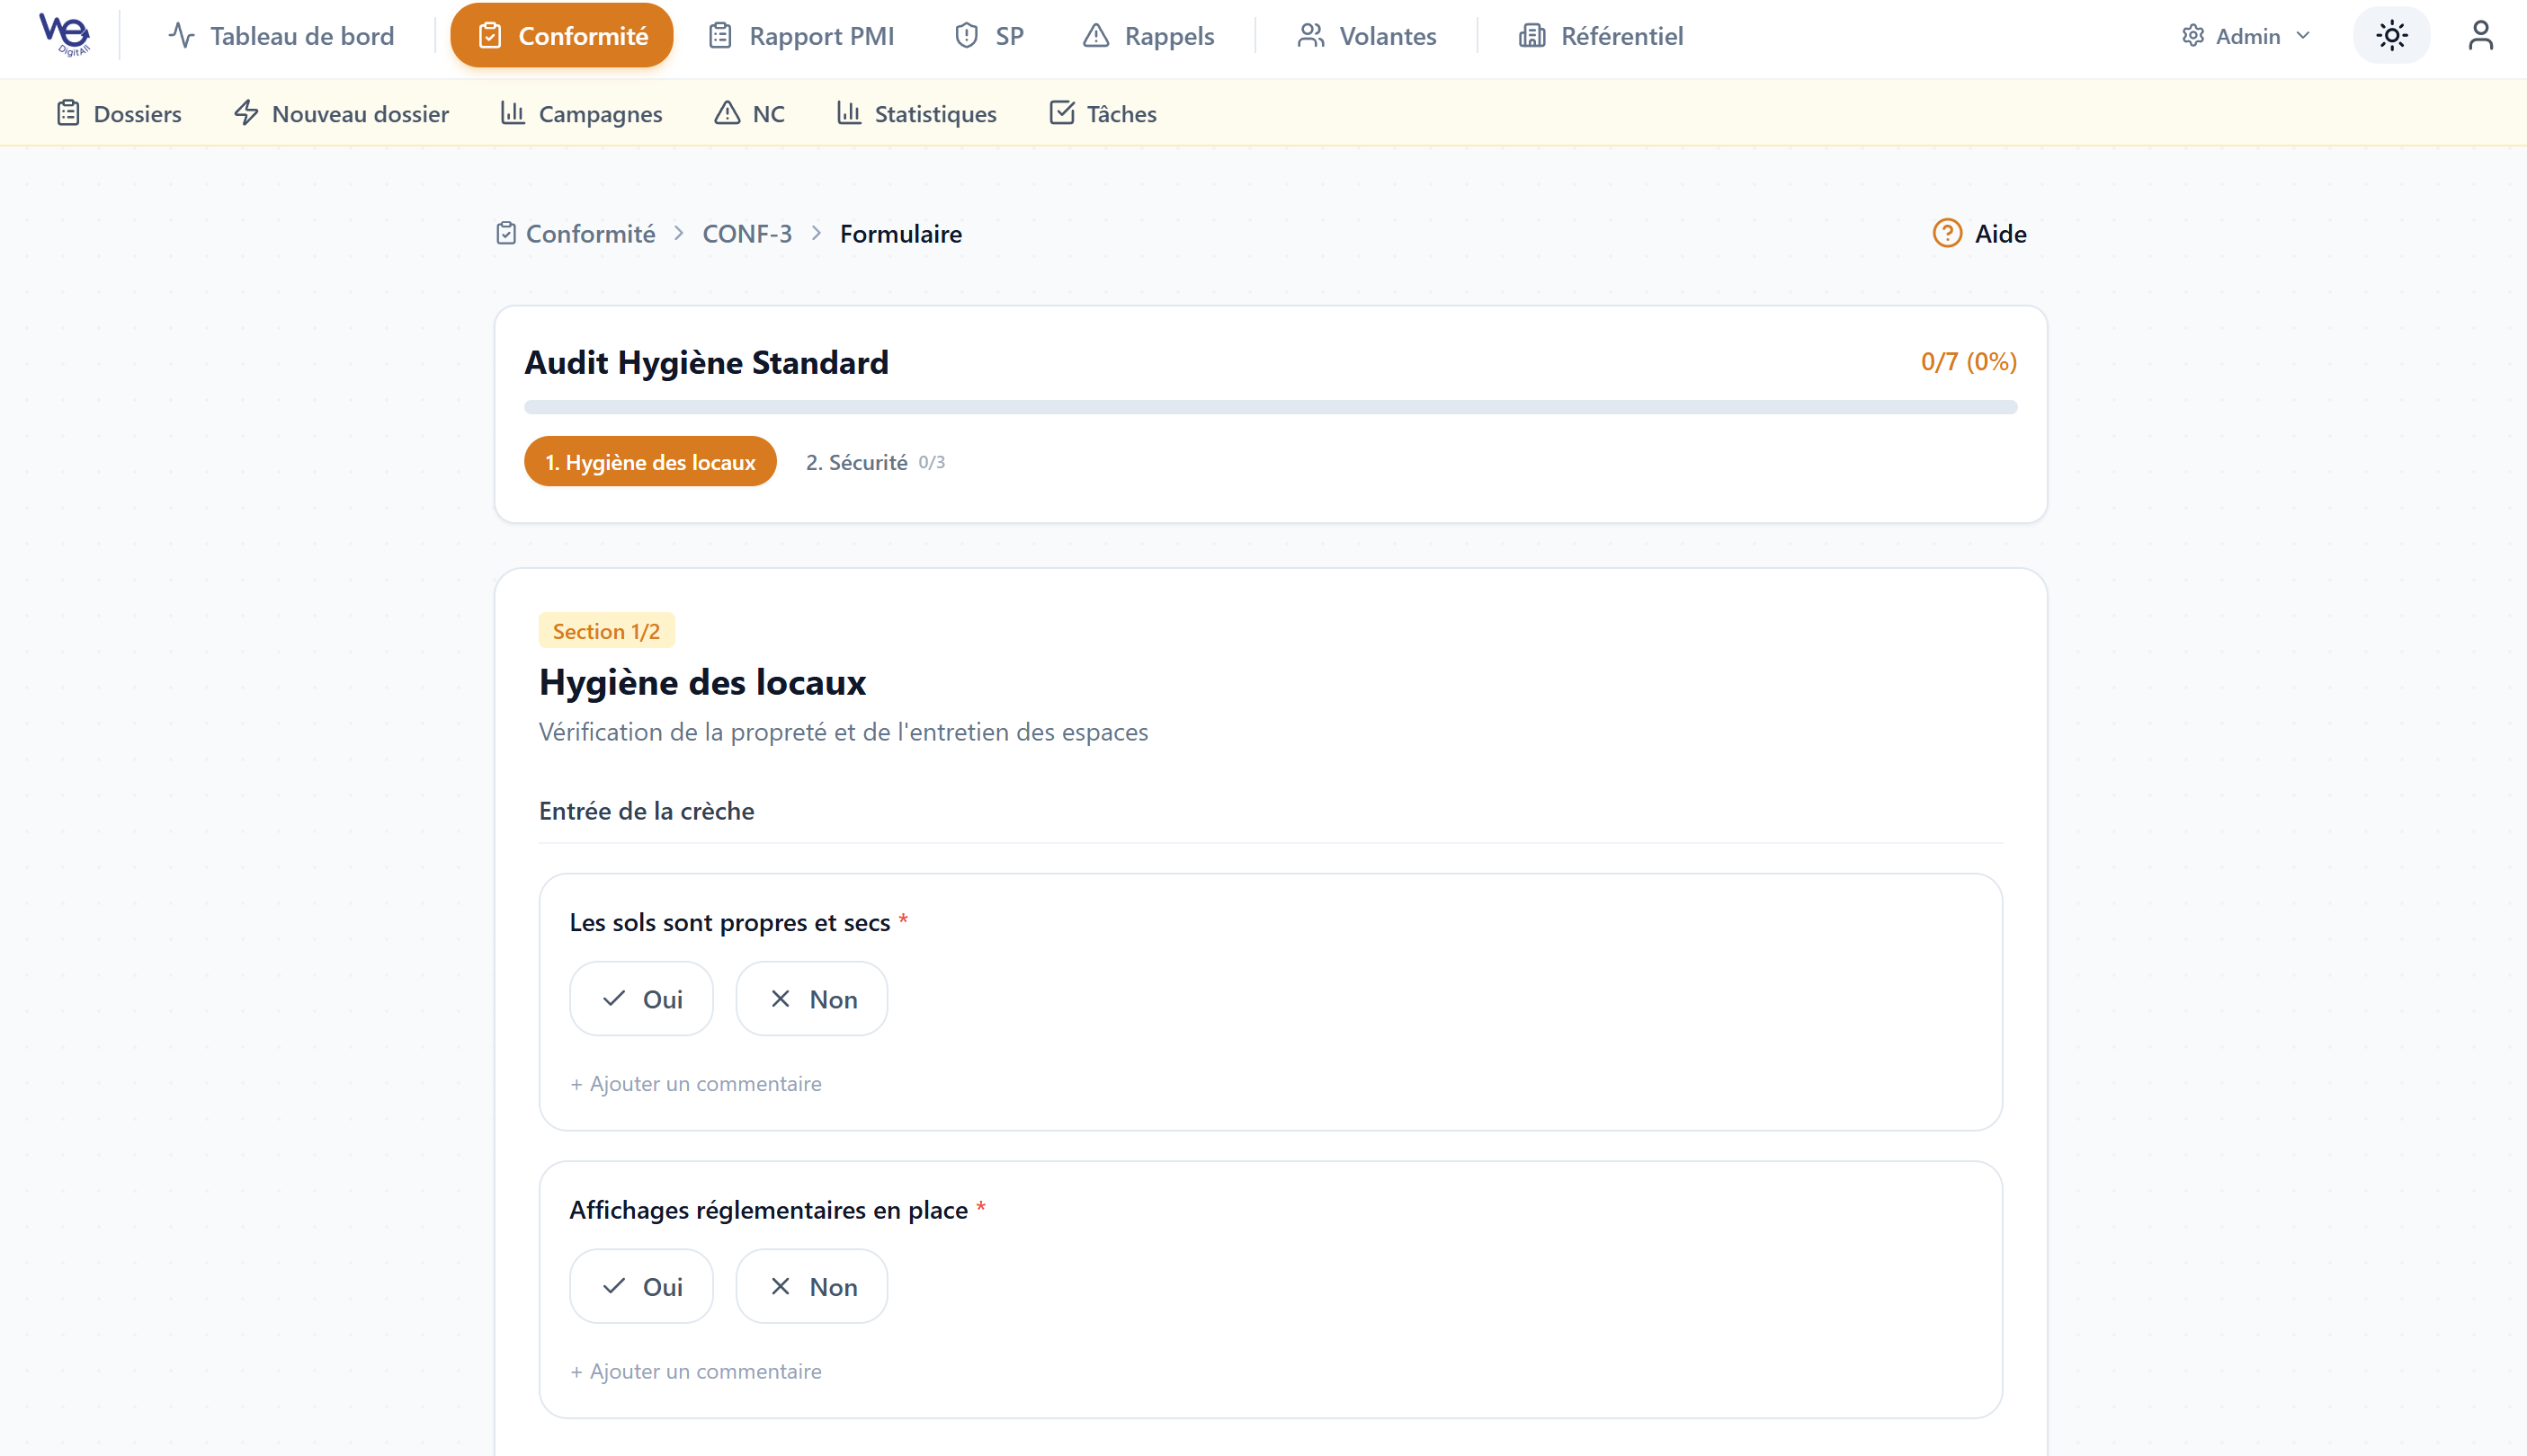Click the Hygiène des locaux section heading
This screenshot has height=1456, width=2527.
click(x=702, y=683)
